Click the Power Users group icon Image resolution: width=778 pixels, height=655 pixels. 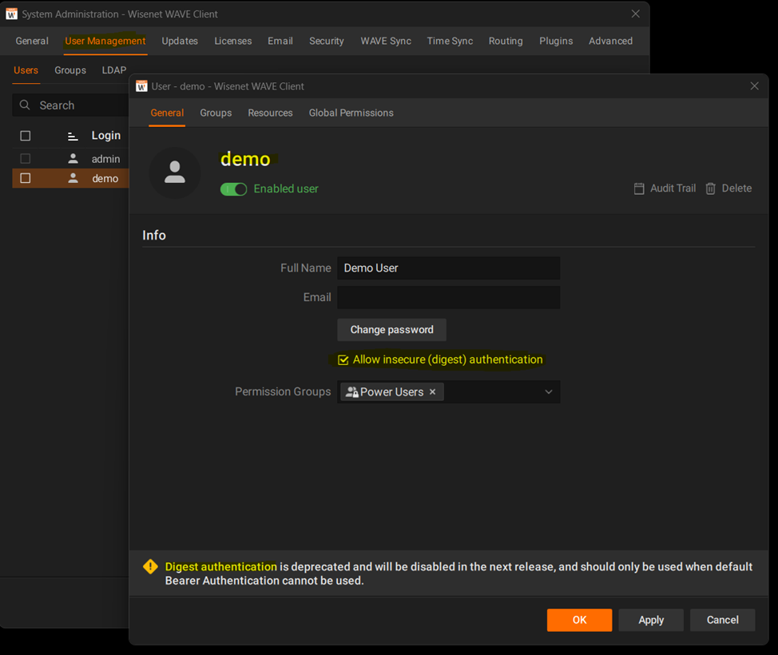(351, 392)
